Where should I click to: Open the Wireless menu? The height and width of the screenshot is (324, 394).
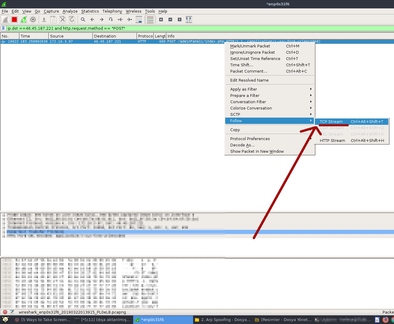(133, 11)
